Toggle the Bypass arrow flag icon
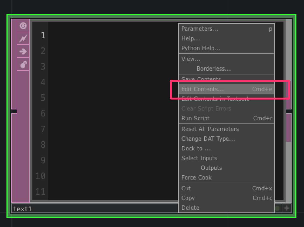 23,51
